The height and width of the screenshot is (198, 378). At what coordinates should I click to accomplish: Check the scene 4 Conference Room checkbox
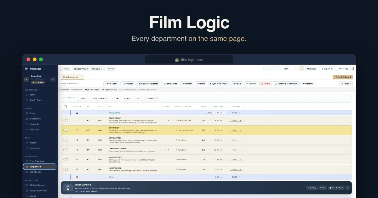(66, 150)
